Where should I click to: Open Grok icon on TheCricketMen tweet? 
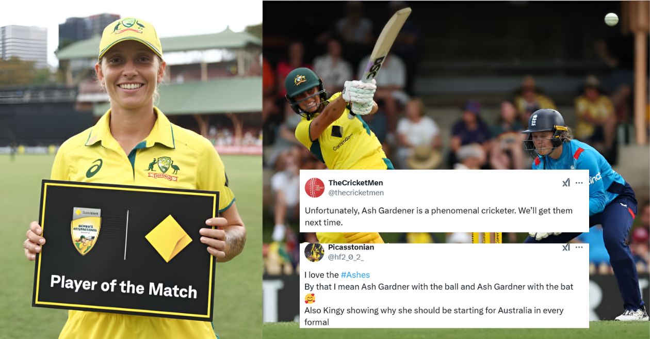click(x=566, y=183)
